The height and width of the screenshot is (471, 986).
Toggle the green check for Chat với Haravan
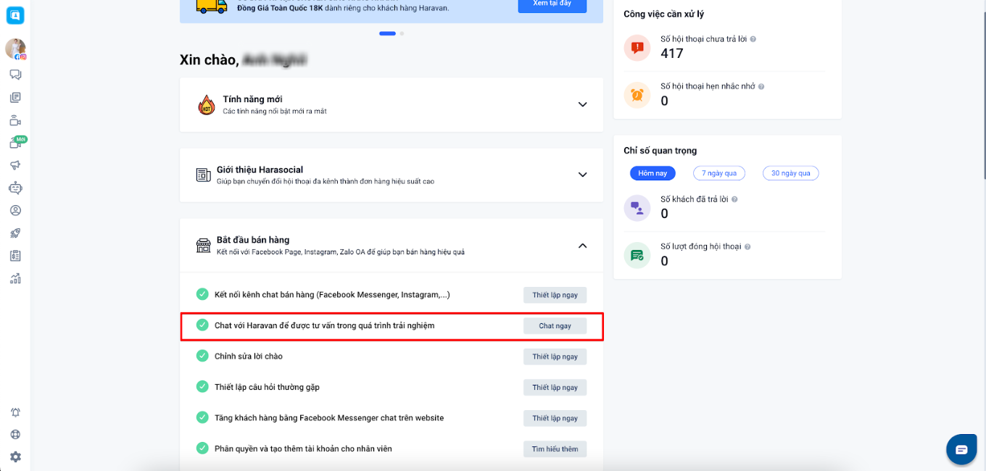point(202,325)
